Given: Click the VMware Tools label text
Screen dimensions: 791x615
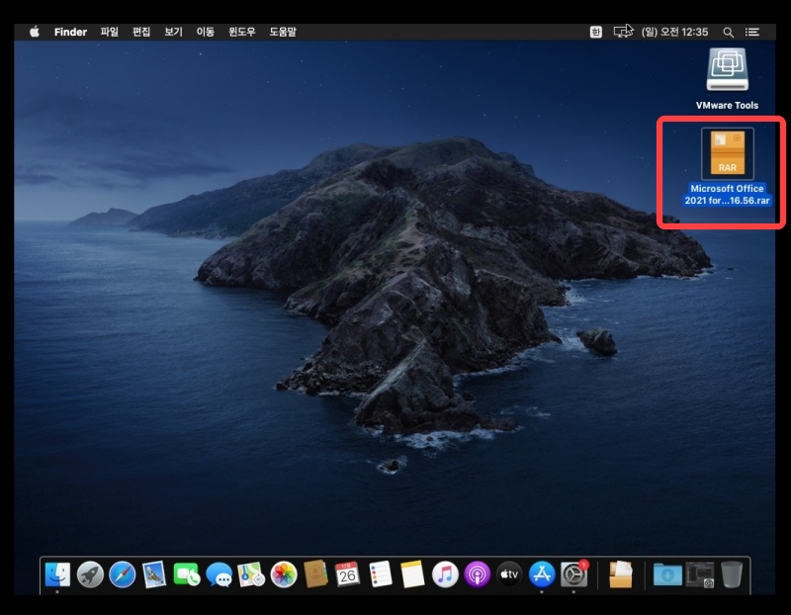Looking at the screenshot, I should click(727, 106).
